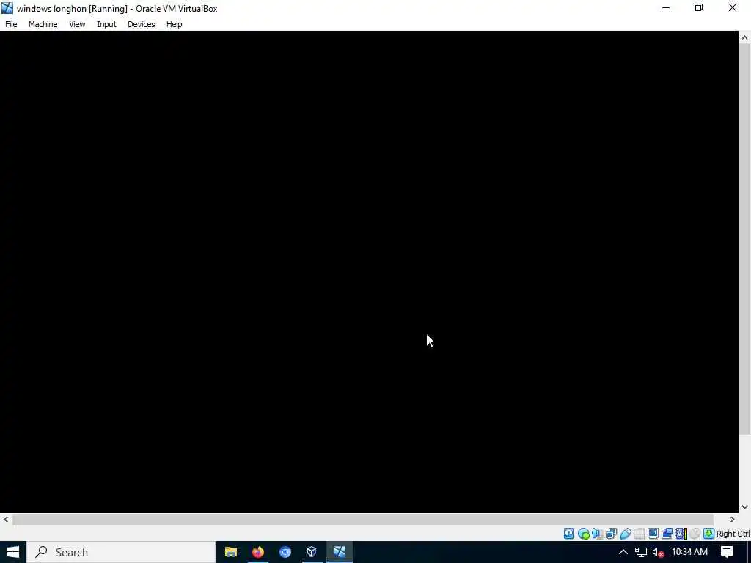This screenshot has width=751, height=563.
Task: Click the network tray icon
Action: [641, 553]
